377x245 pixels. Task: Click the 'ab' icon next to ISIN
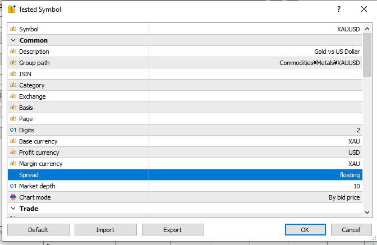(x=13, y=74)
